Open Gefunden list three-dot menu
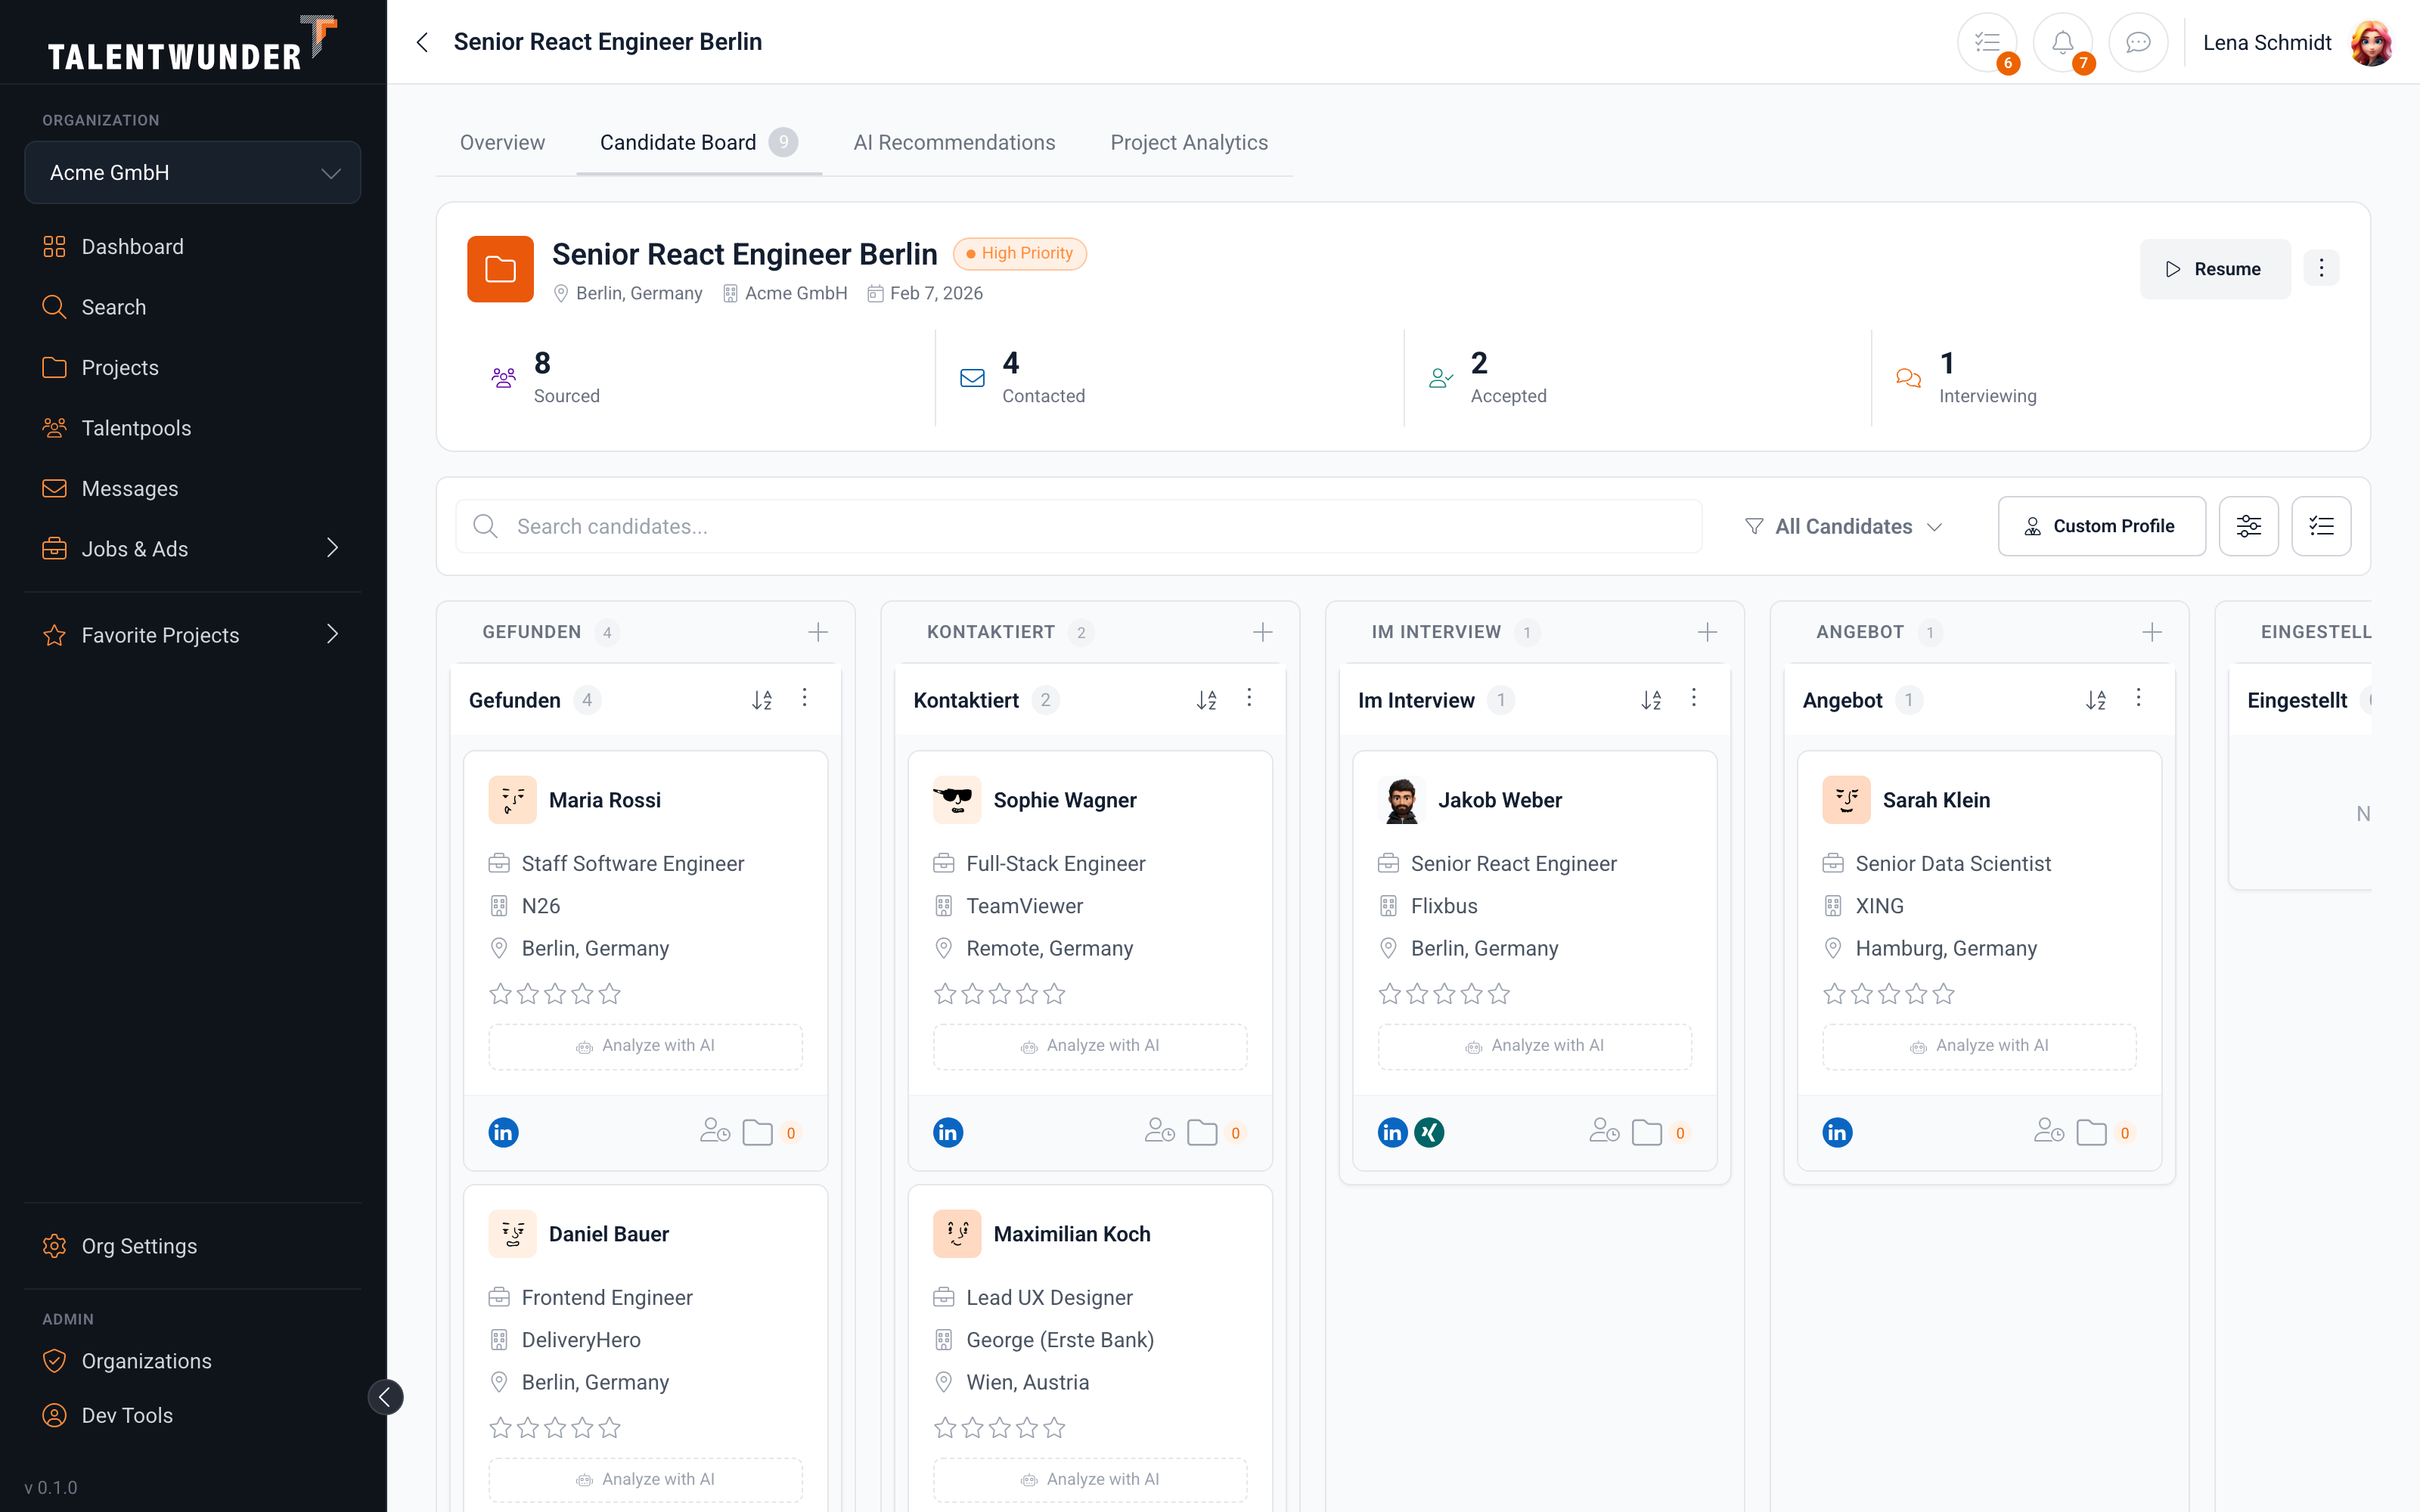The image size is (2420, 1512). coord(804,698)
